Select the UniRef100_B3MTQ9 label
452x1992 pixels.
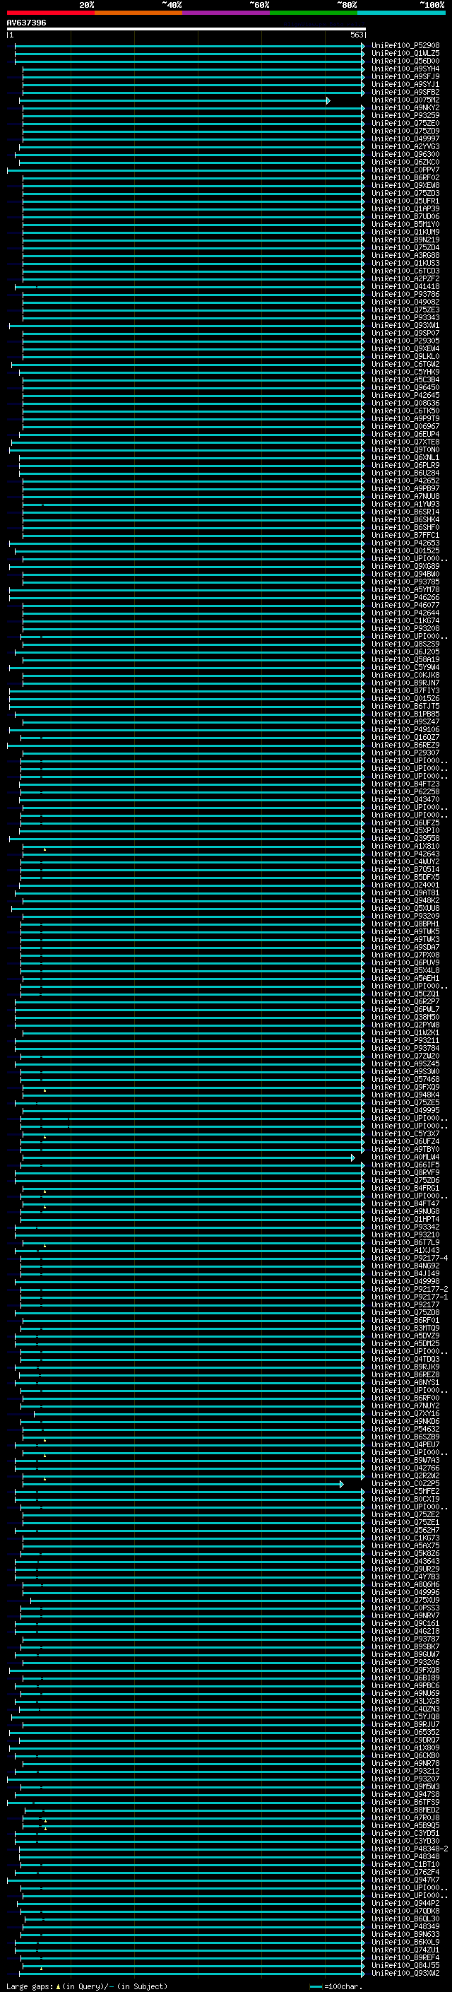(x=405, y=1328)
